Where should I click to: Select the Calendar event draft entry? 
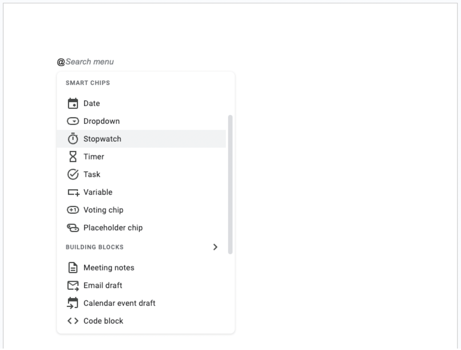tap(119, 303)
